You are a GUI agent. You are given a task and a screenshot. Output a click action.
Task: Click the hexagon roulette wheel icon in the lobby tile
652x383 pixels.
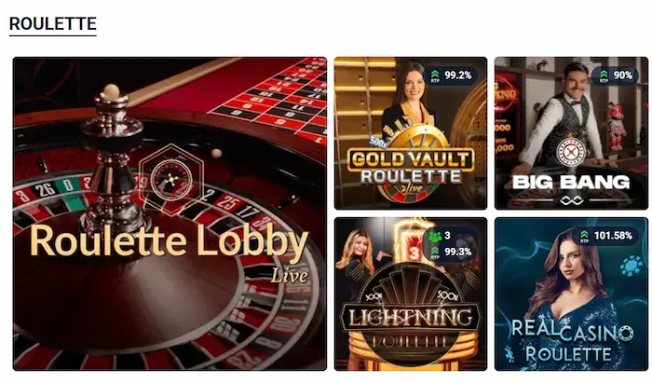coord(170,179)
